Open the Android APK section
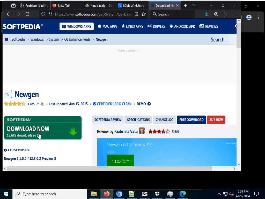The height and width of the screenshot is (199, 265). point(182,26)
